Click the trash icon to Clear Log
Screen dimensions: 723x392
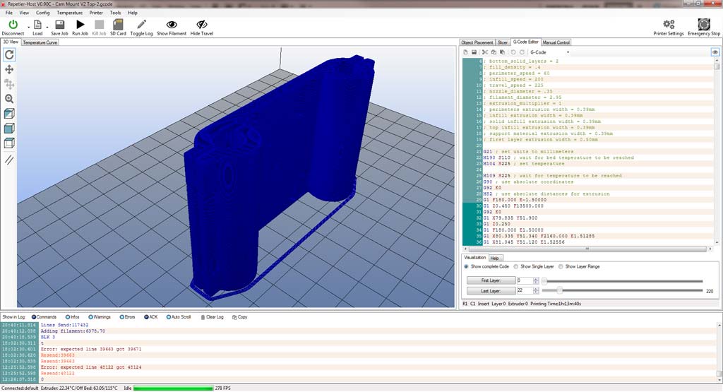(x=203, y=317)
